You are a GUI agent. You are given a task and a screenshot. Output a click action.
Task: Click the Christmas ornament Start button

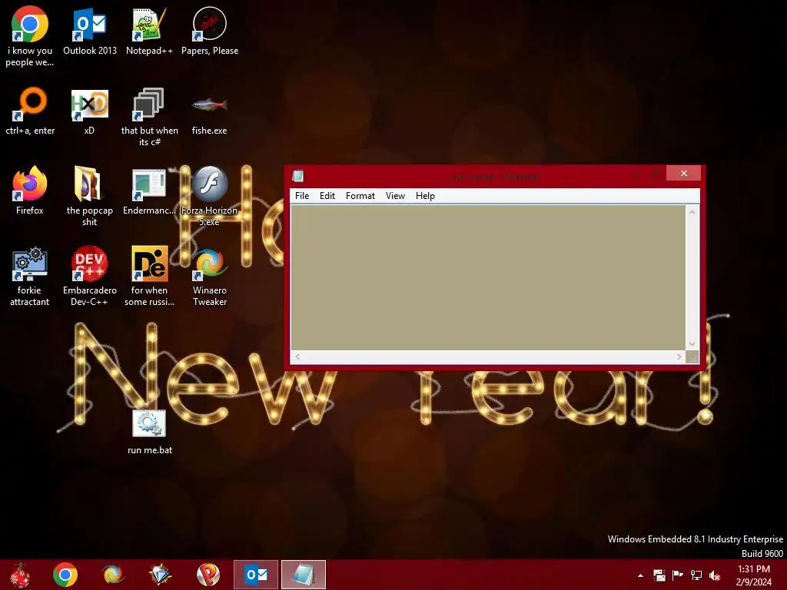pos(19,575)
